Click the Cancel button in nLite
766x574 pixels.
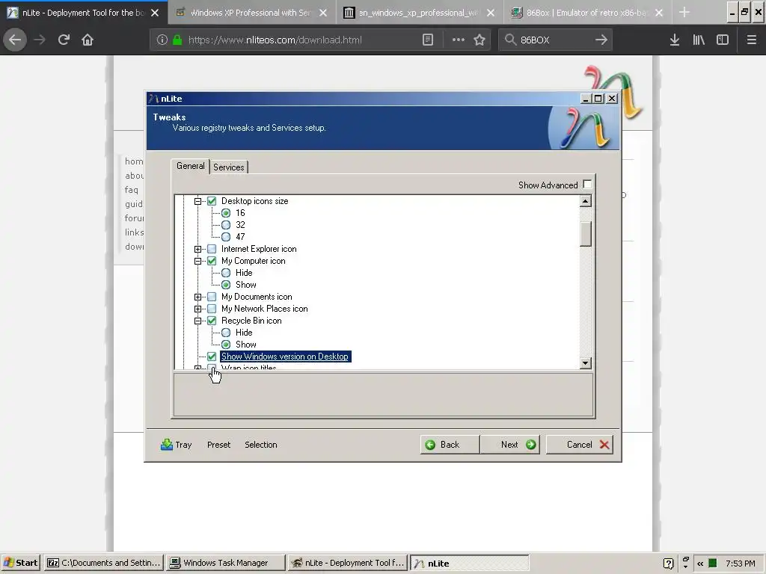click(x=580, y=445)
